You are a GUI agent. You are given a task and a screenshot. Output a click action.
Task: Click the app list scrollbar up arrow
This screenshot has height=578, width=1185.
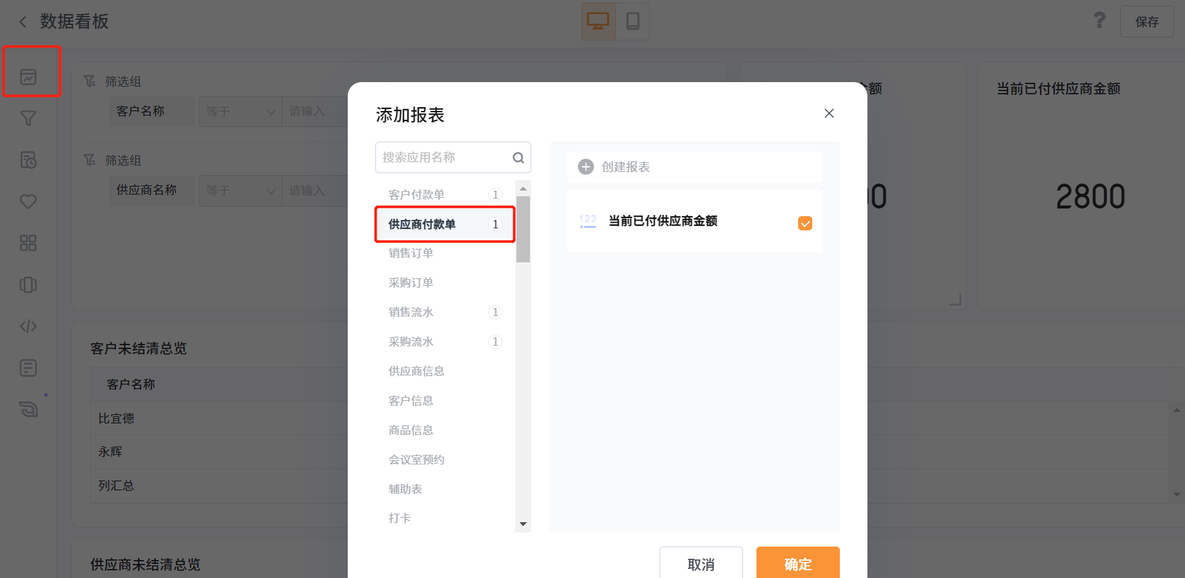pos(523,189)
